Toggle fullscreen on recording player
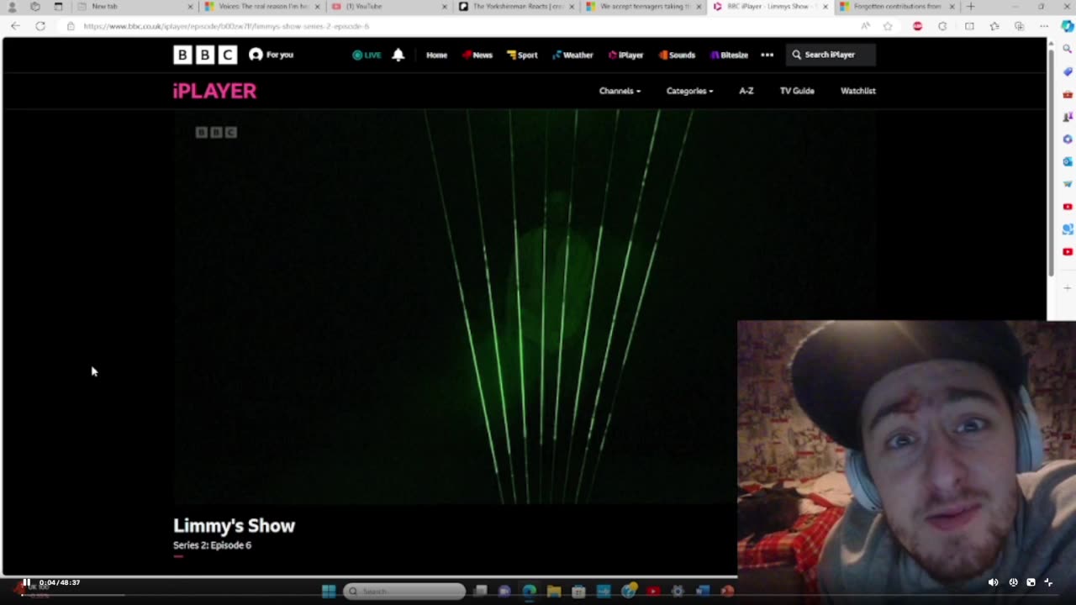 pos(1048,582)
